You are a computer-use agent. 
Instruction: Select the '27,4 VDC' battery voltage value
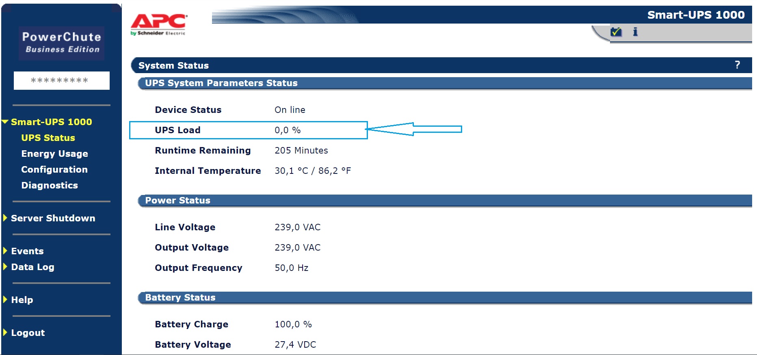tap(295, 344)
